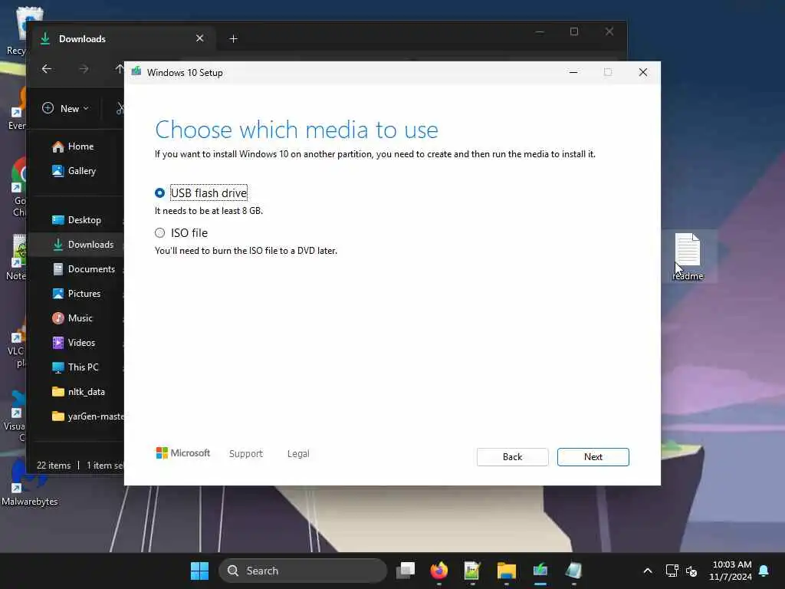Screen dimensions: 785x589
Task: Open This PC in File Explorer sidebar
Action: point(75,367)
